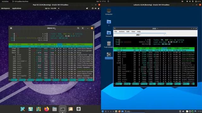Screen dimensions: 202x113
Task: Open the Workspaces button in Pop!_OS panel
Action: pos(5,8)
